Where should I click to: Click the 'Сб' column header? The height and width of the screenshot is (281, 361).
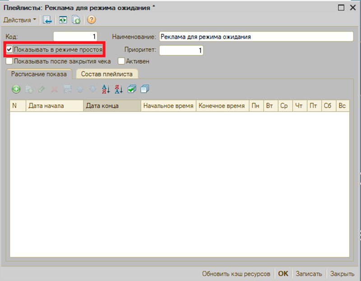(x=329, y=106)
